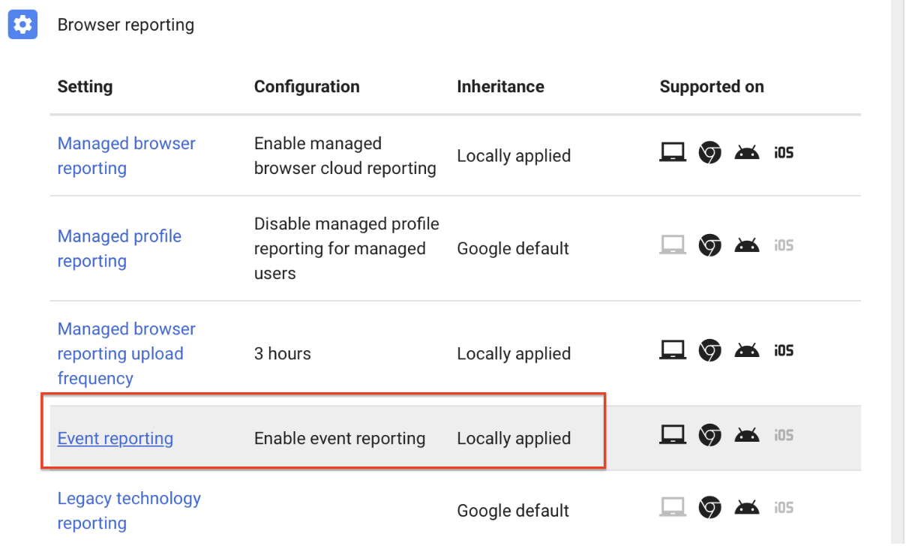Click laptop icon in Event reporting row
This screenshot has width=906, height=546.
click(x=673, y=435)
